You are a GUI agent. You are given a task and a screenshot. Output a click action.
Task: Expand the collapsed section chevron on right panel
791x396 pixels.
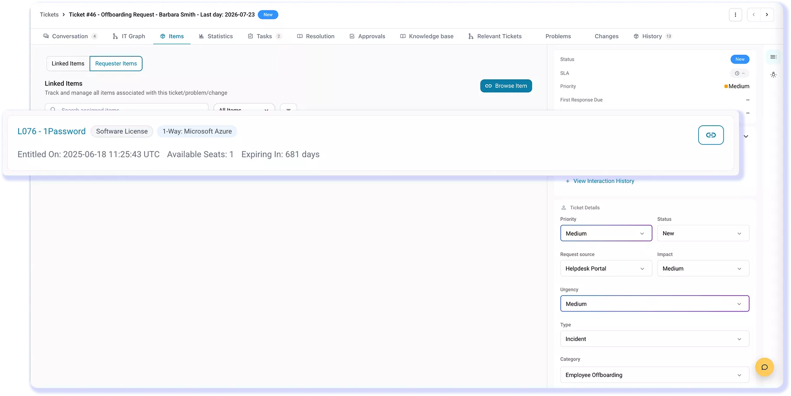click(746, 136)
